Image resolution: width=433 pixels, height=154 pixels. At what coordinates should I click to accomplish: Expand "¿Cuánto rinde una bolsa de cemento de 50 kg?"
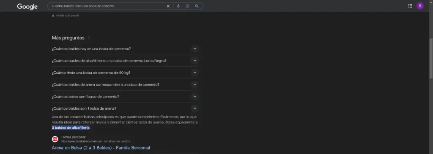125,73
